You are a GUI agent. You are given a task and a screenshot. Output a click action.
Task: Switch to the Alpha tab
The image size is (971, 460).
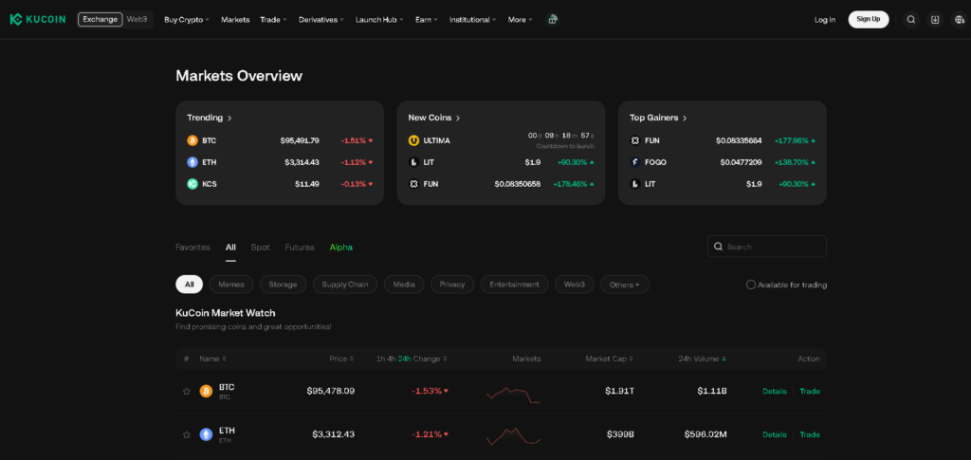(341, 247)
